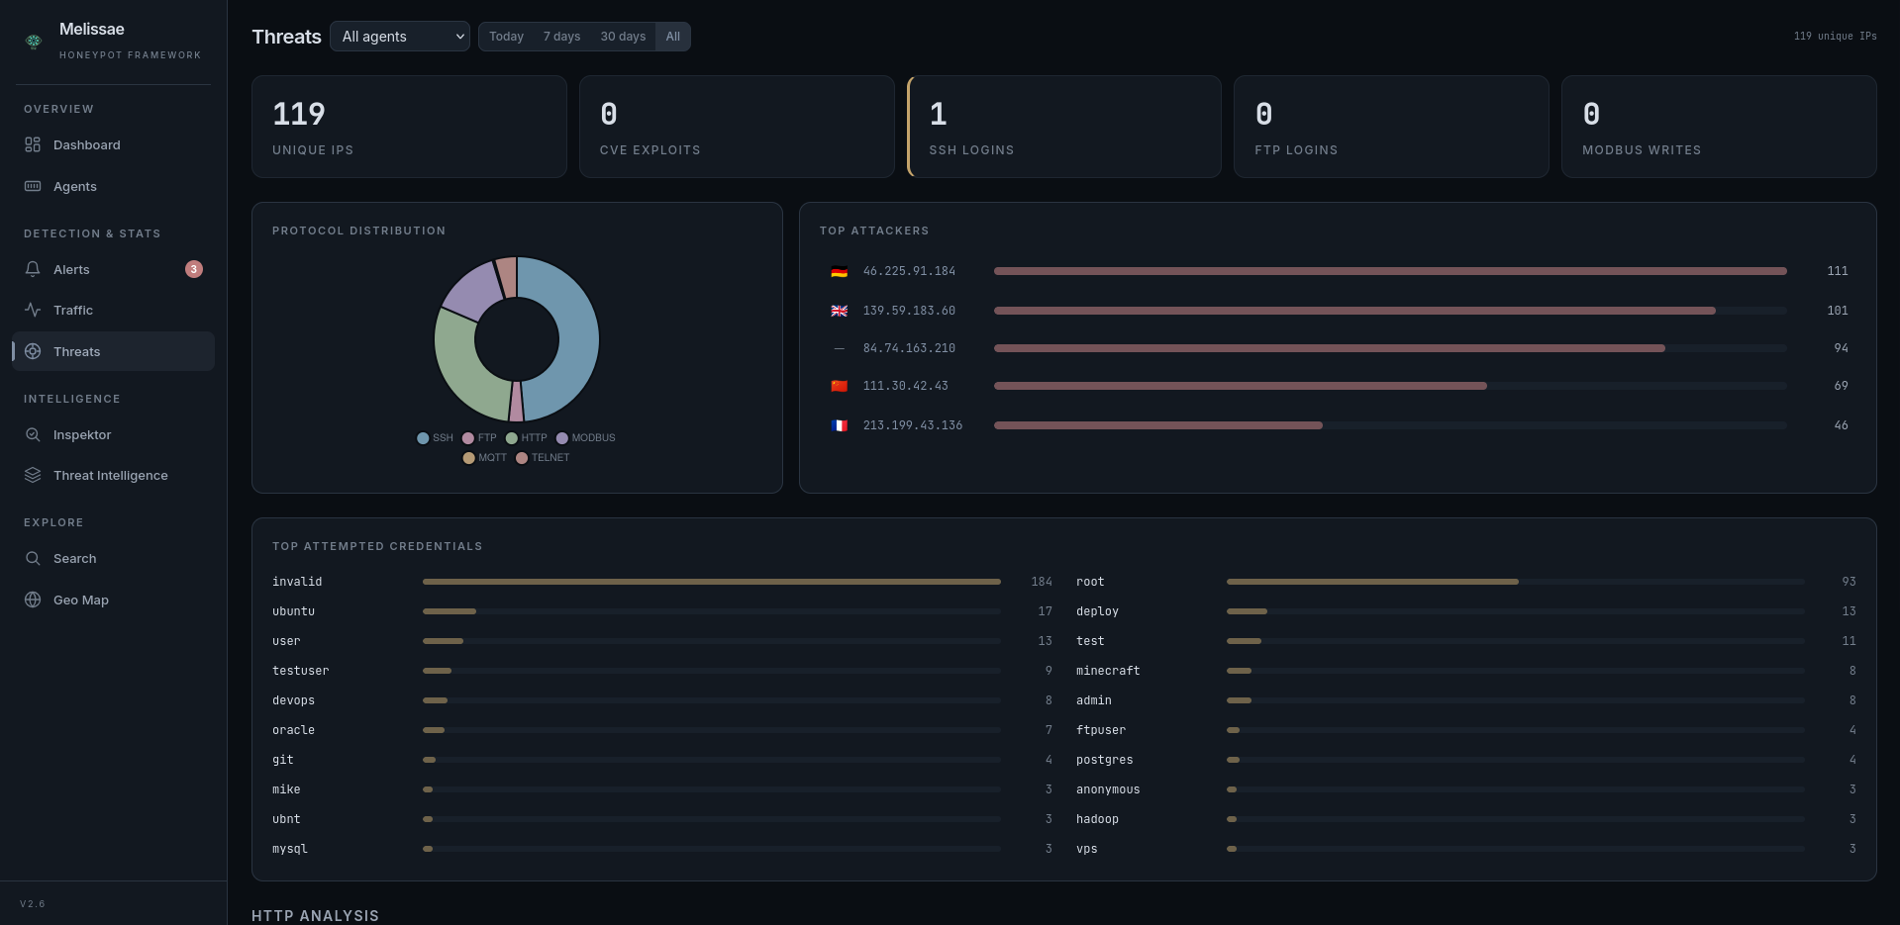Open the Alerts page

(113, 269)
